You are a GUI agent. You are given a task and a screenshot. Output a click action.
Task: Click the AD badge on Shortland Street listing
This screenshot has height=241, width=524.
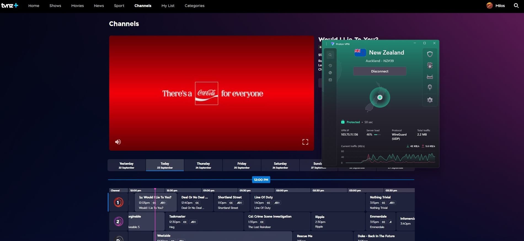239,203
